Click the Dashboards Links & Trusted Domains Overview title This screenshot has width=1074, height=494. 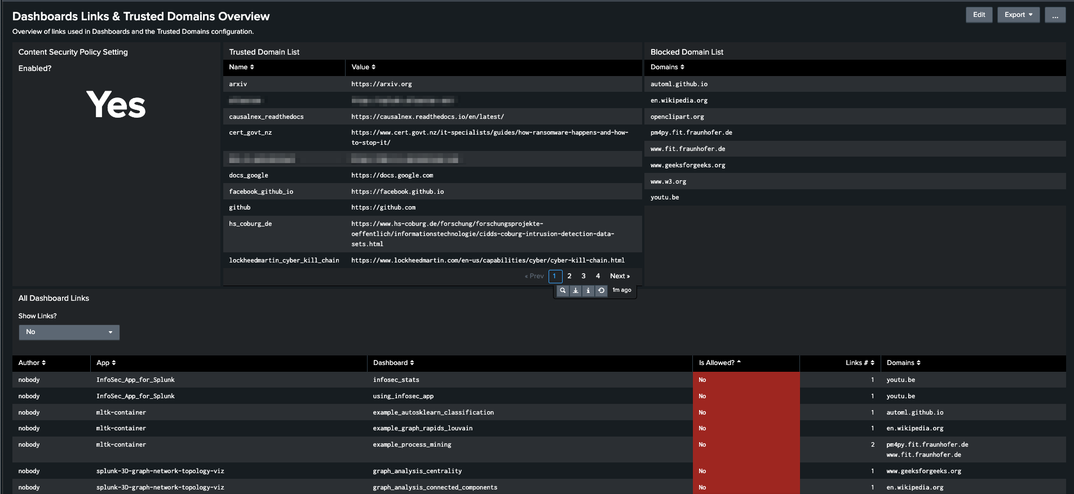[x=141, y=16]
